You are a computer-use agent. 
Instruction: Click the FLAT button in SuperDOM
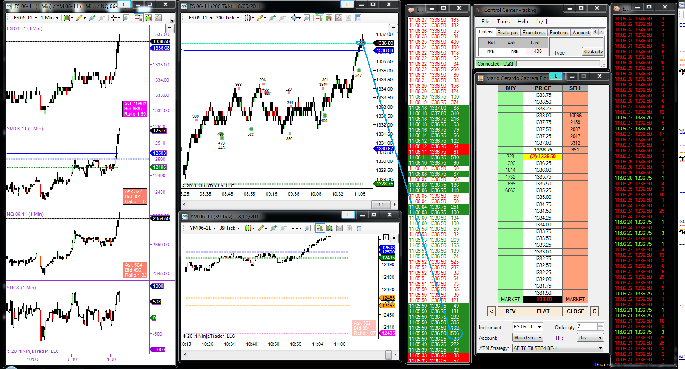[543, 311]
